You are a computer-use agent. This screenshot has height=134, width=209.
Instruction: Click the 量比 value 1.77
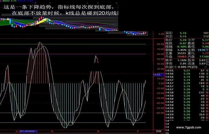click(205, 53)
